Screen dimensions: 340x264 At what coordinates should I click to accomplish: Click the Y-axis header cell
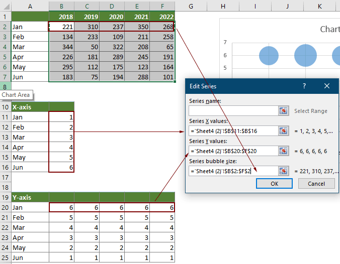click(30, 197)
